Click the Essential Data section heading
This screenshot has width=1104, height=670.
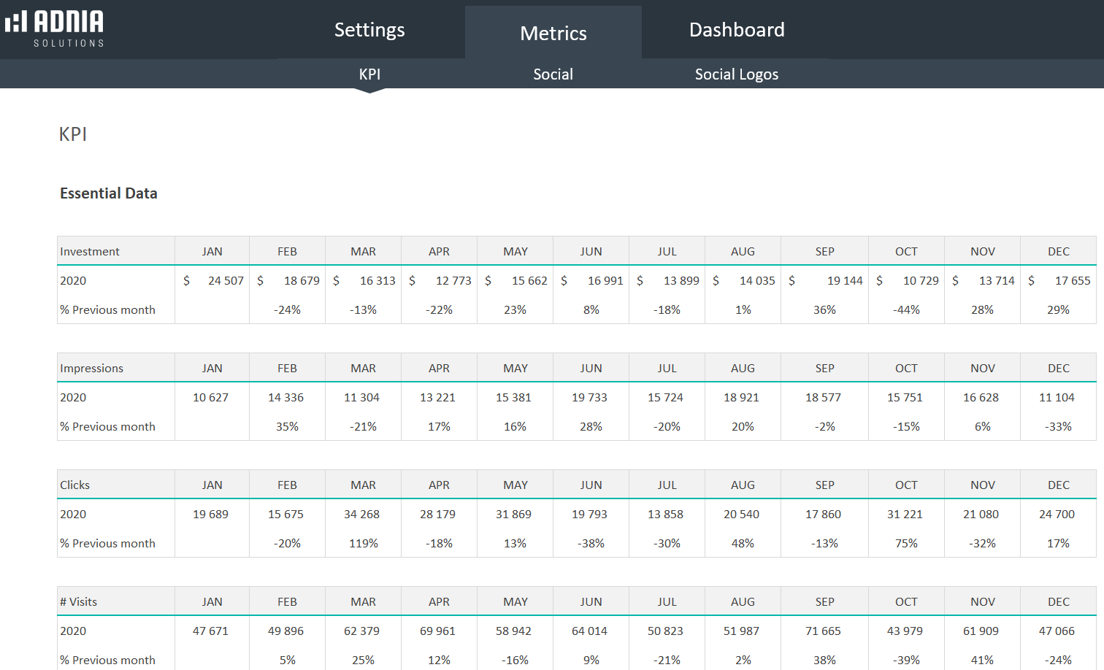click(109, 193)
